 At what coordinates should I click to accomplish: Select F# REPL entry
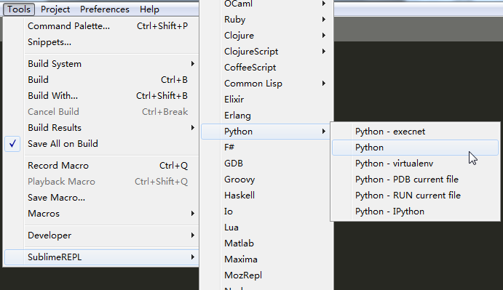(266, 148)
